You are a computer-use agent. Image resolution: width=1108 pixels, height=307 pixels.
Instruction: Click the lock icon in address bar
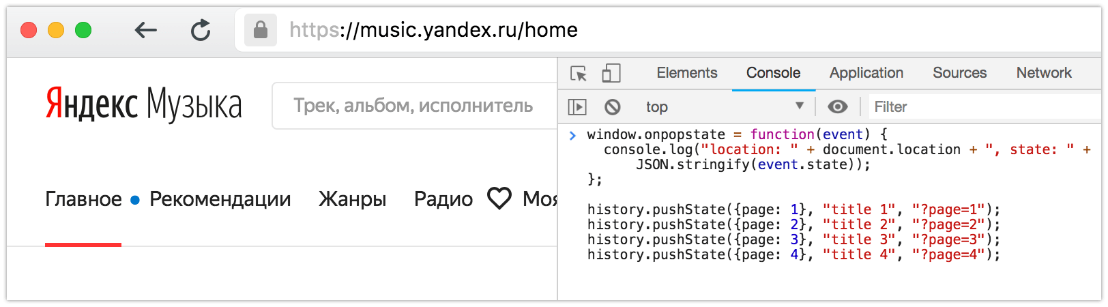tap(260, 30)
